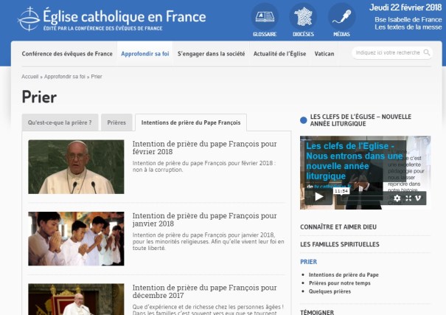The image size is (446, 315).
Task: Open janvier 2018 prayer intention article title
Action: click(x=204, y=219)
